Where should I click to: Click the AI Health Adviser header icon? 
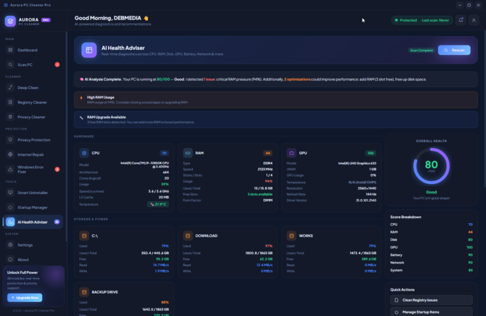coord(89,50)
